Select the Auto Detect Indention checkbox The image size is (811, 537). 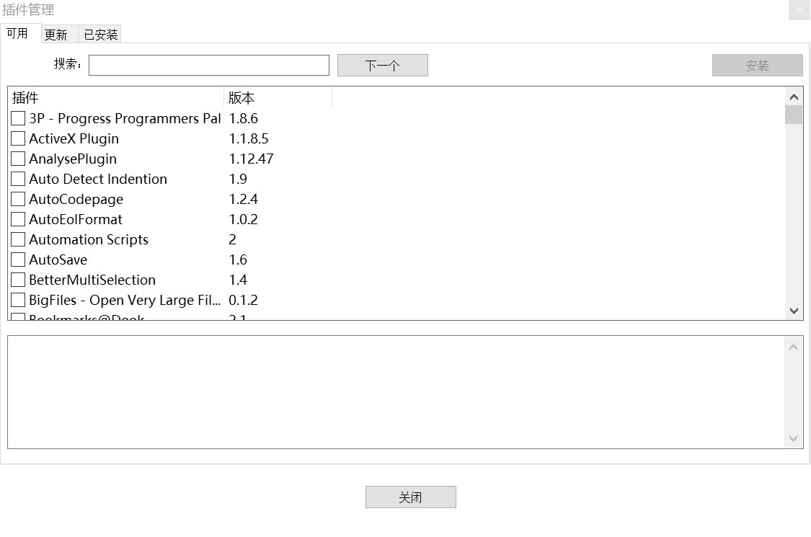[x=18, y=179]
